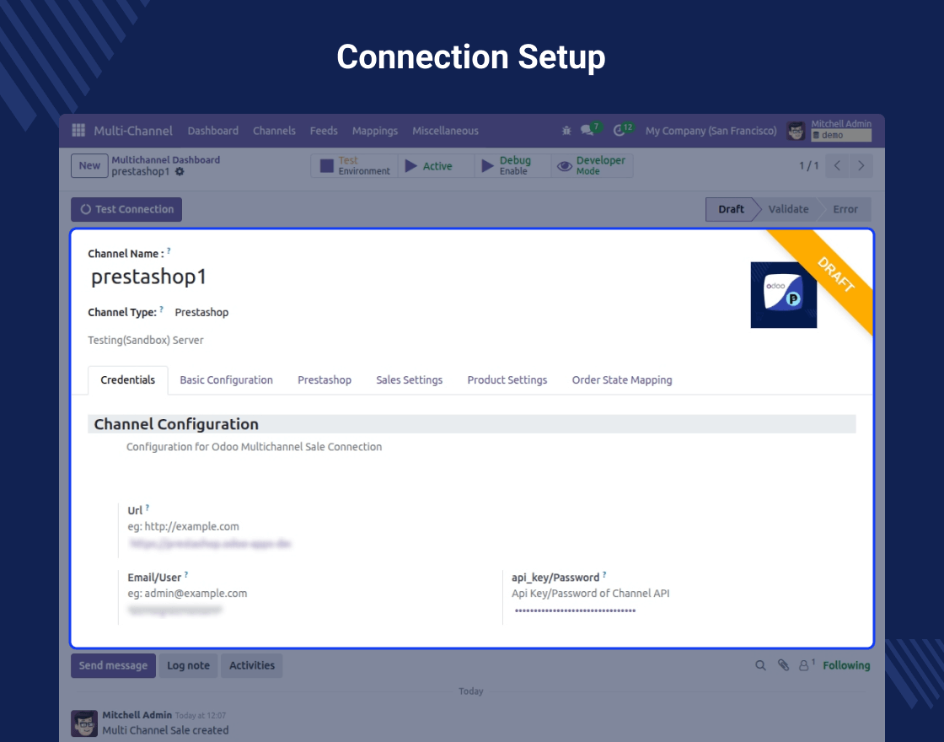Click the search icon in chatter
Image resolution: width=944 pixels, height=742 pixels.
(x=760, y=665)
